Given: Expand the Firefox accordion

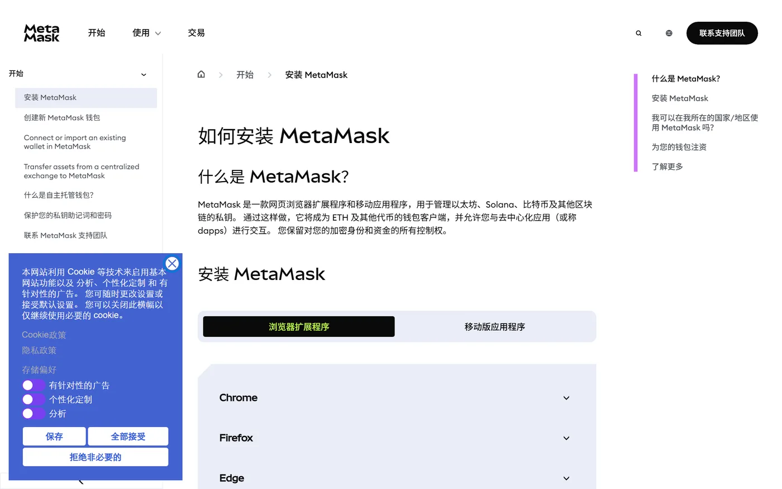Looking at the screenshot, I should pyautogui.click(x=397, y=438).
